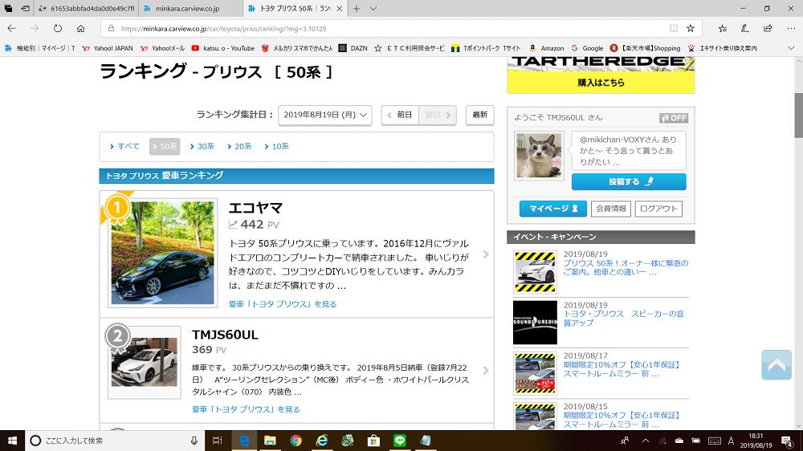Open the notification center icon
This screenshot has width=803, height=451.
(x=788, y=441)
